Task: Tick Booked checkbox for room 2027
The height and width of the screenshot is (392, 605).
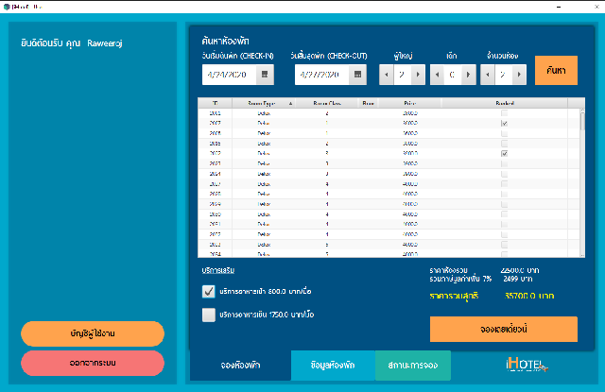Action: (x=504, y=184)
